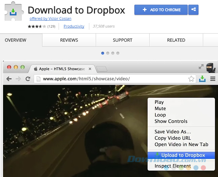Choose Open Video in New Tab
The width and height of the screenshot is (218, 177).
pos(181,144)
